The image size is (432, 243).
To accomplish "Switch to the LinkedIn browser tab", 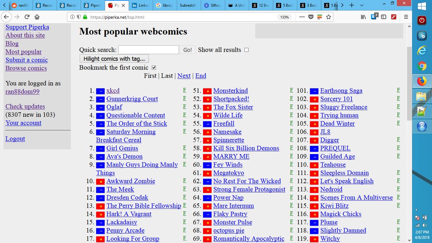I will click(x=140, y=5).
